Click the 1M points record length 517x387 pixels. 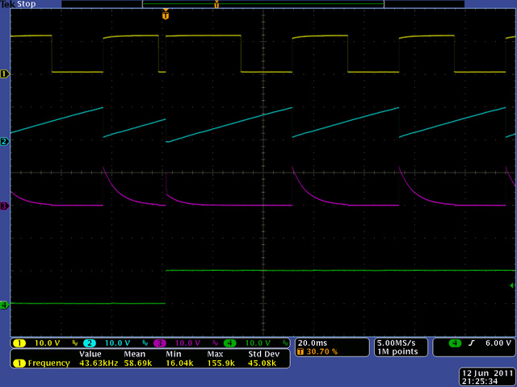(x=397, y=352)
